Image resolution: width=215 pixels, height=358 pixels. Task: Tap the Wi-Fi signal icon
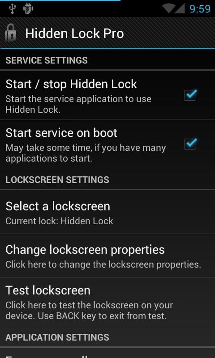click(x=169, y=9)
